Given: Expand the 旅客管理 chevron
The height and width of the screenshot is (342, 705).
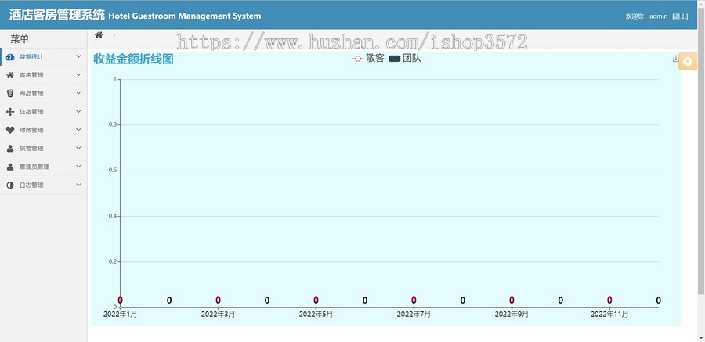Looking at the screenshot, I should (78, 148).
